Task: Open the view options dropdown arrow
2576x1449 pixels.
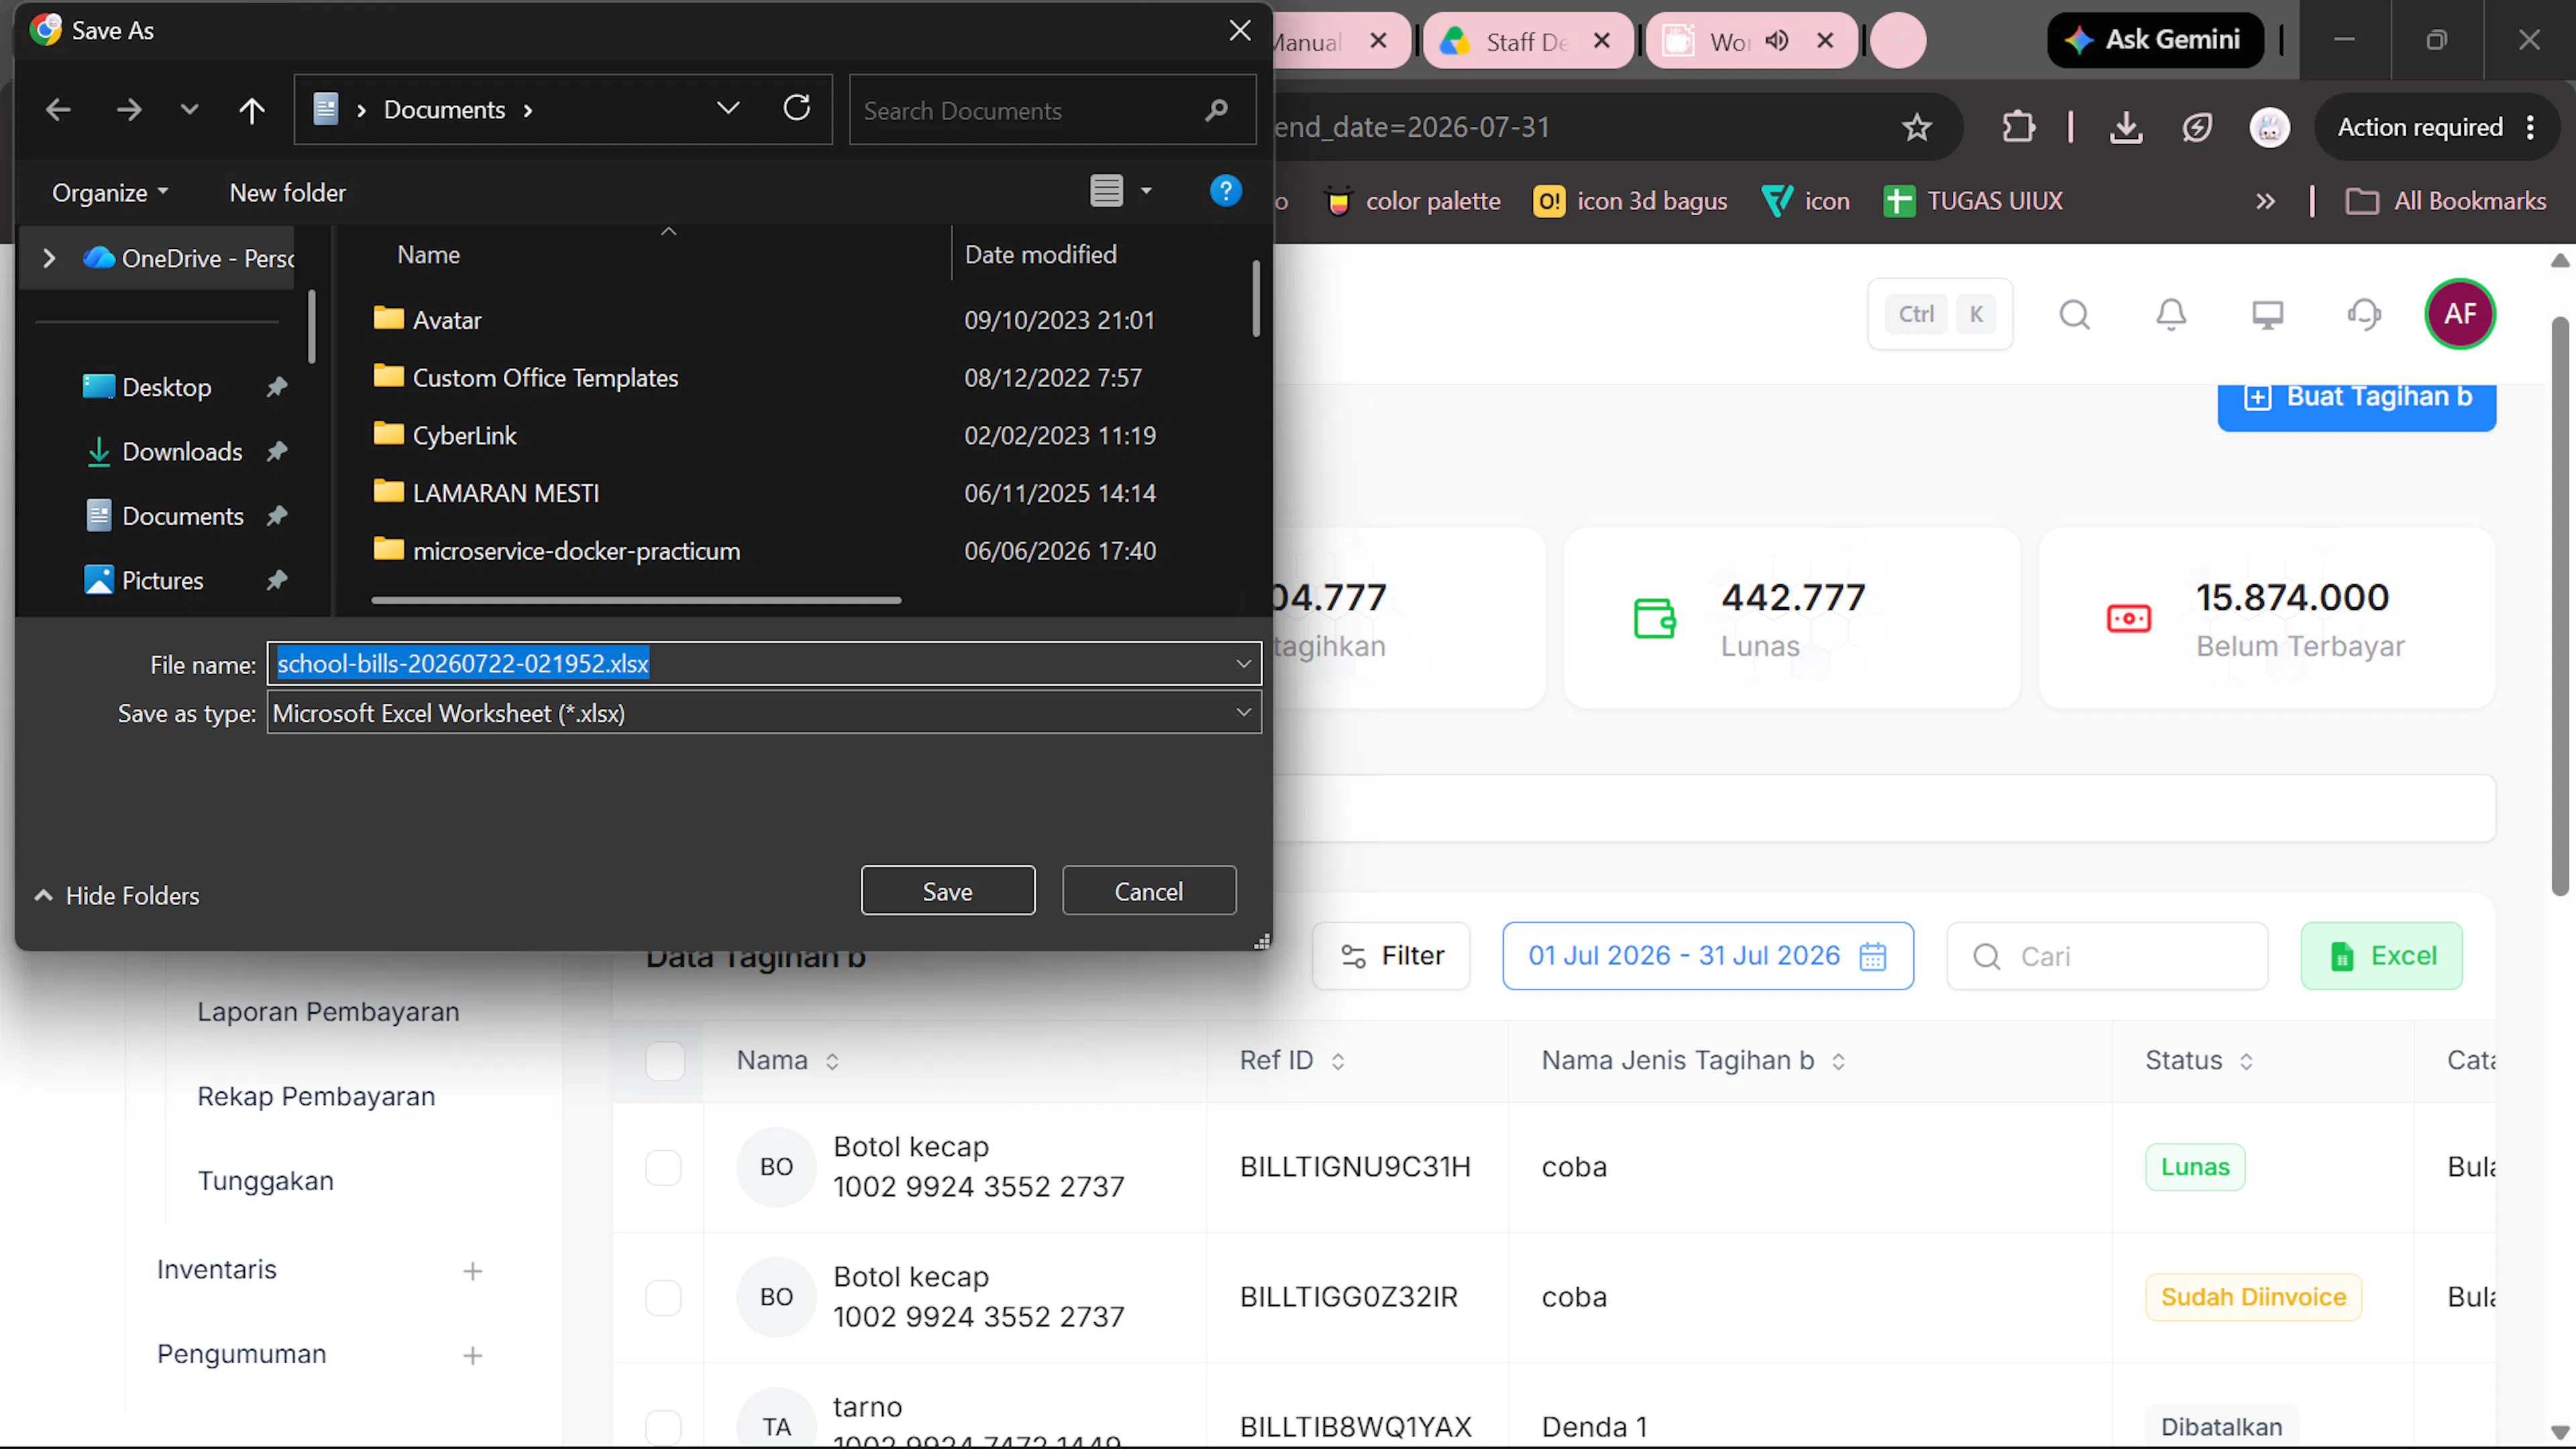Action: pos(1147,190)
